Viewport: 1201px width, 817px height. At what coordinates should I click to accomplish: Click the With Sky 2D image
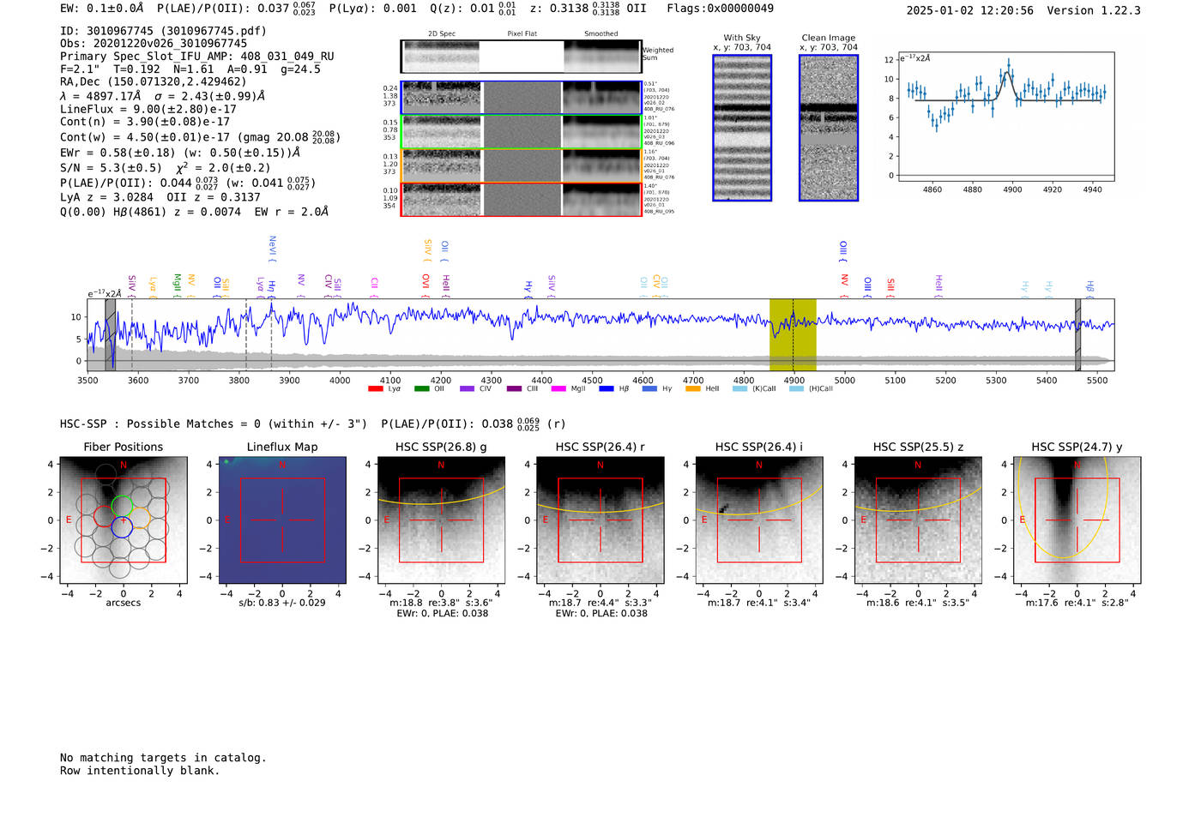742,128
